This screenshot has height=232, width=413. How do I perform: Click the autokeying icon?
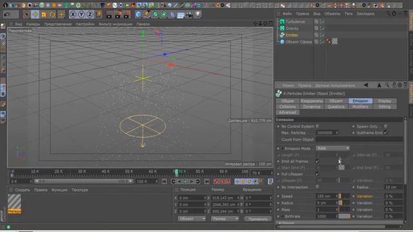222,182
